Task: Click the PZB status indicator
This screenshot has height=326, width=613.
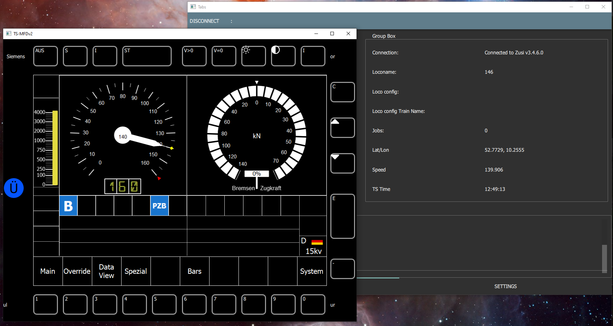Action: coord(159,206)
